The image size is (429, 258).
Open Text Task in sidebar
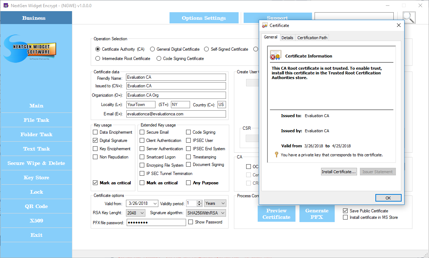coord(36,149)
